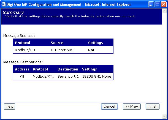This screenshot has height=120, width=168.
Task: Maximize the Internet Explorer window
Action: tap(157, 4)
